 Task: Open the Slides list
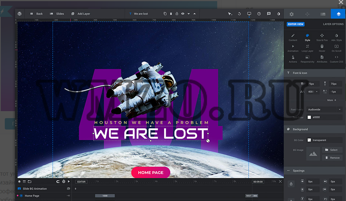[x=57, y=14]
